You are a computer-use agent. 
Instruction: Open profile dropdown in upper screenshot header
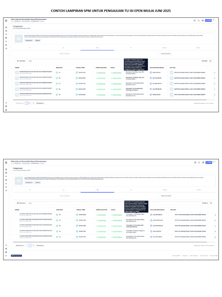214,20
